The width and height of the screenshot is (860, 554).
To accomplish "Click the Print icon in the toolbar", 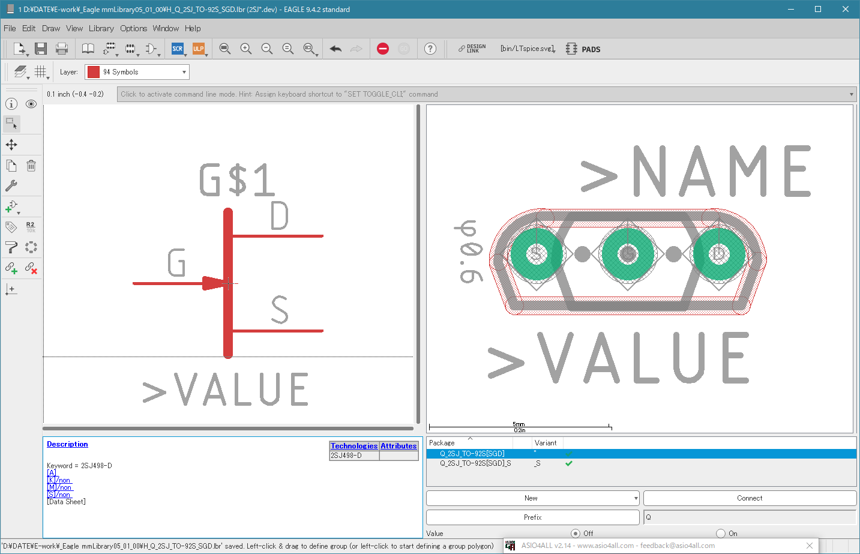I will pyautogui.click(x=62, y=49).
